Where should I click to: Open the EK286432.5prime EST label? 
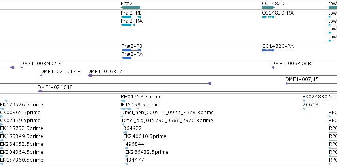coord(147,152)
